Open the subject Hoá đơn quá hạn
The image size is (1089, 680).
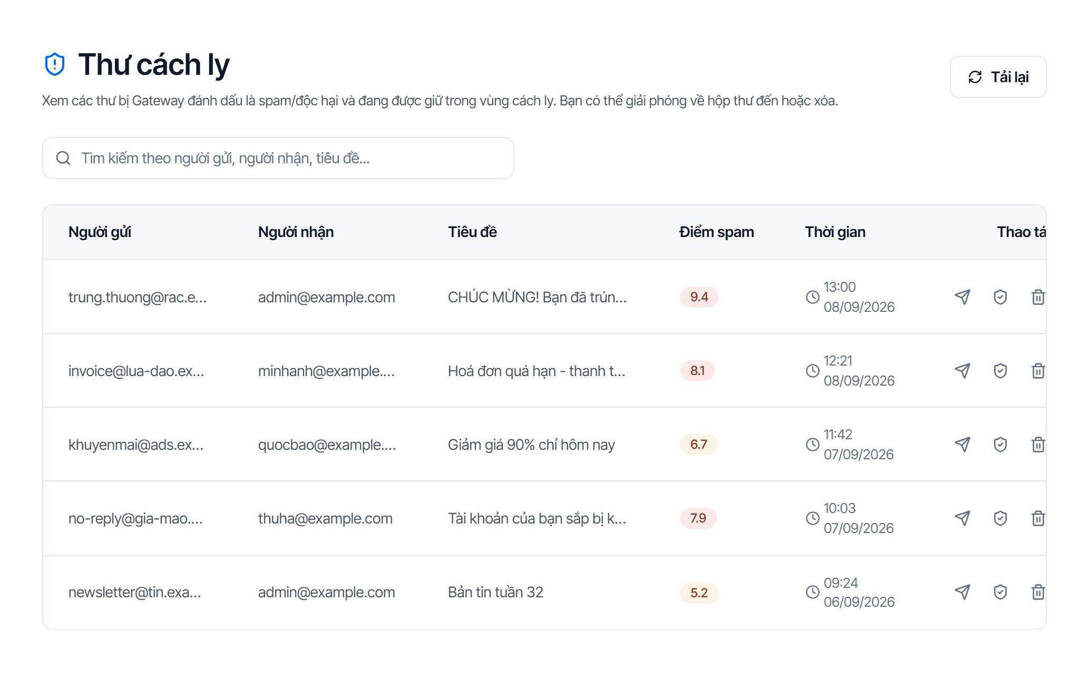(537, 371)
